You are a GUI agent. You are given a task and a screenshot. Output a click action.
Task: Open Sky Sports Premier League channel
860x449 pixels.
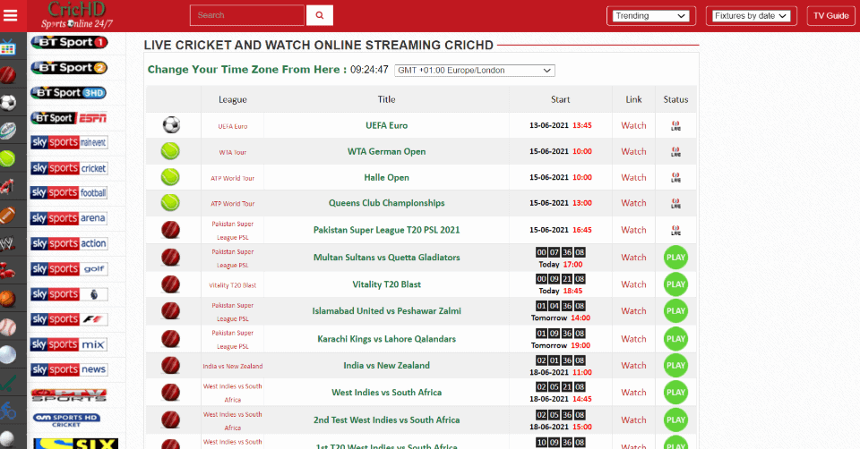click(x=69, y=294)
